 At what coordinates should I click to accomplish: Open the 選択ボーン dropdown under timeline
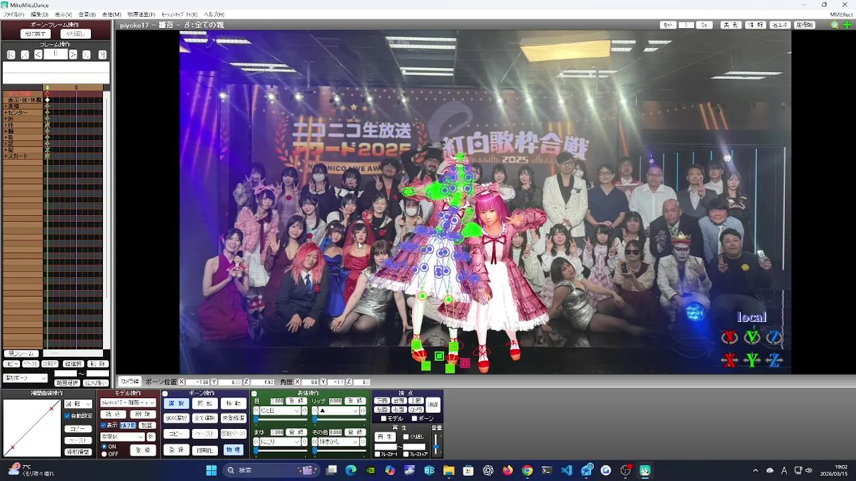(x=25, y=378)
